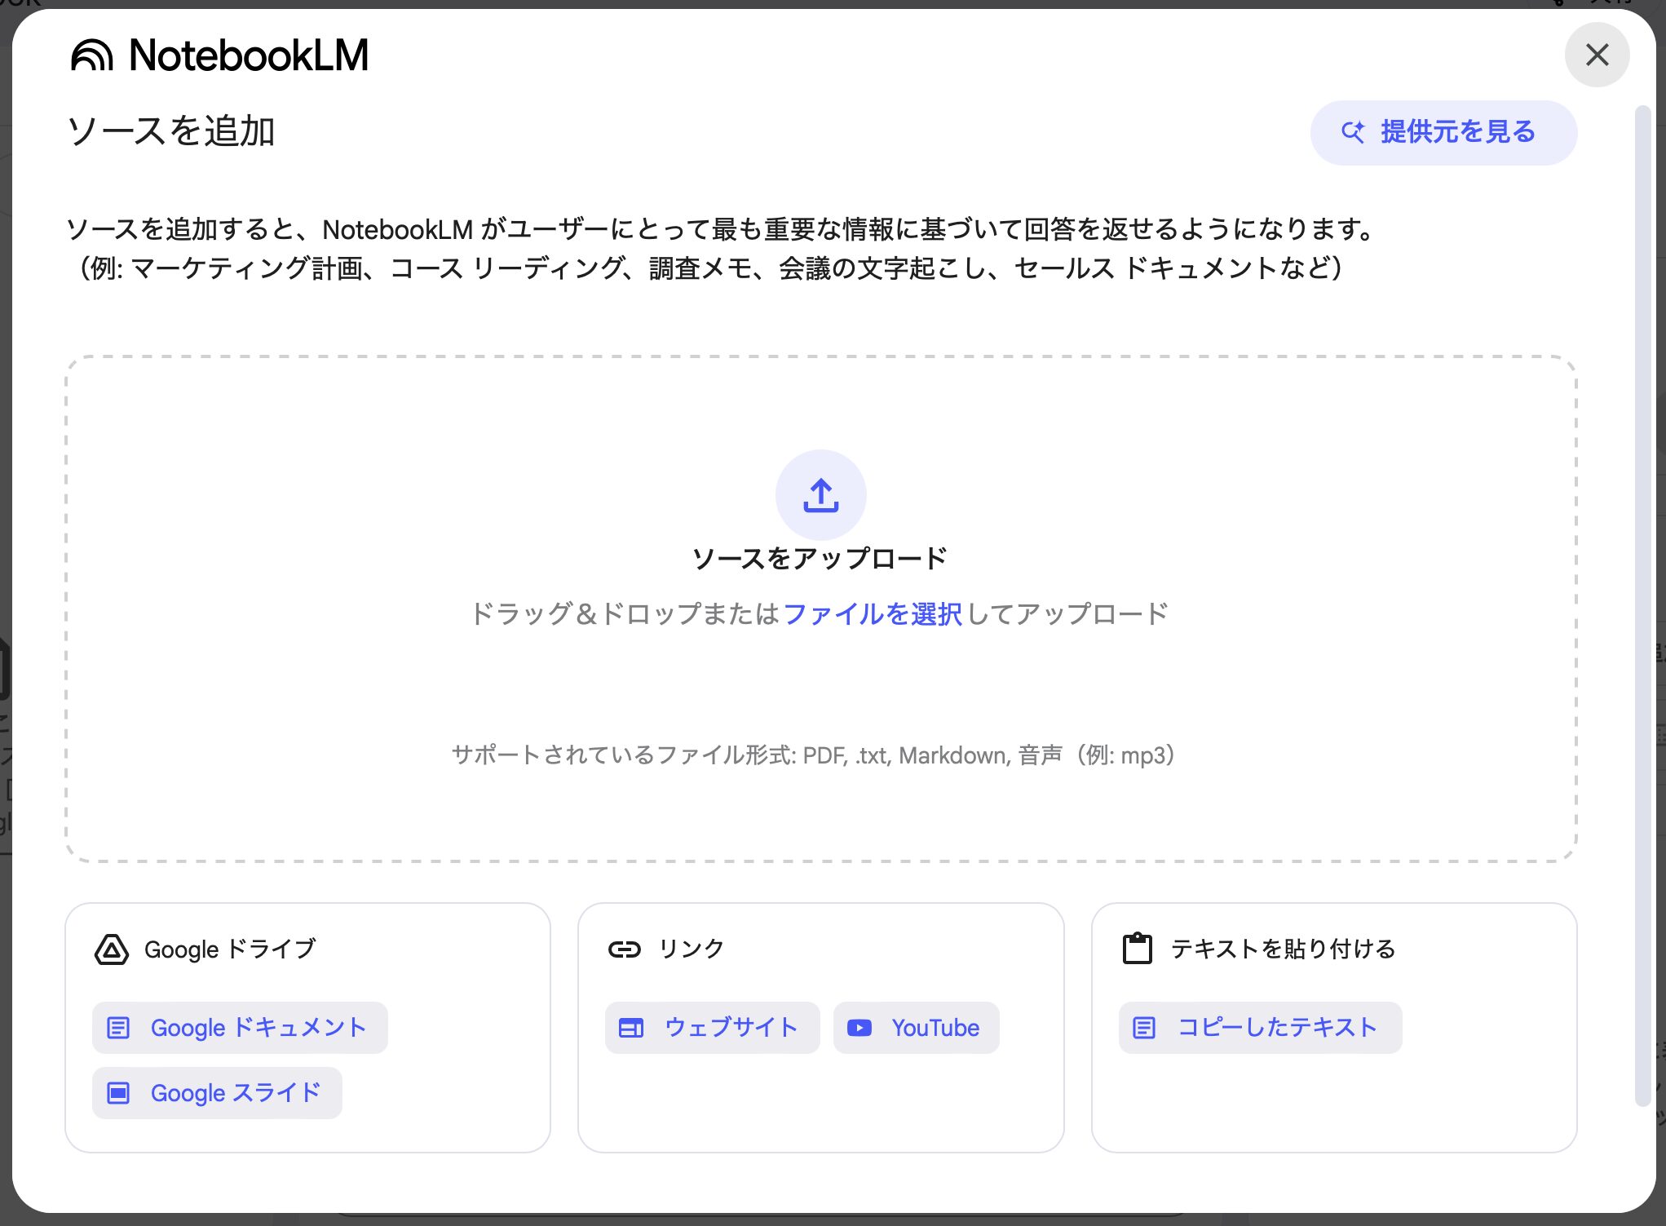
Task: Click the 提供元を見る button
Action: [x=1443, y=132]
